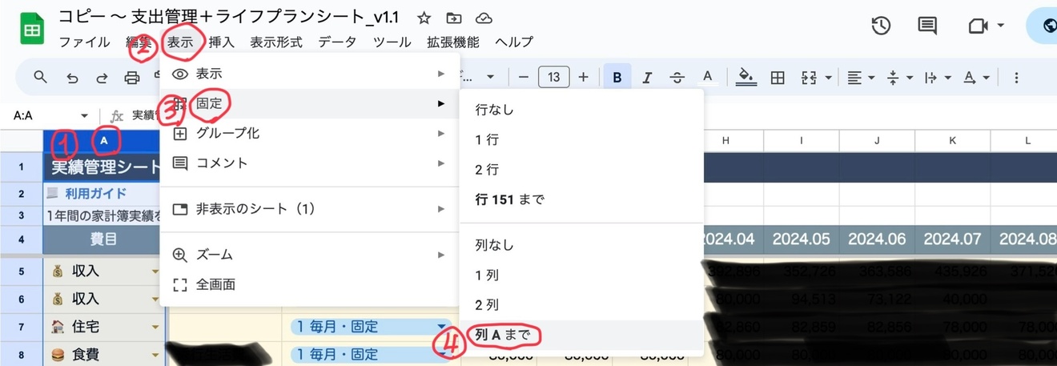The image size is (1057, 366).
Task: Open the ファイル menu
Action: (x=84, y=42)
